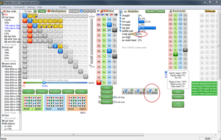Click the large statistics filter funnel icon
The image size is (221, 140).
click(121, 12)
